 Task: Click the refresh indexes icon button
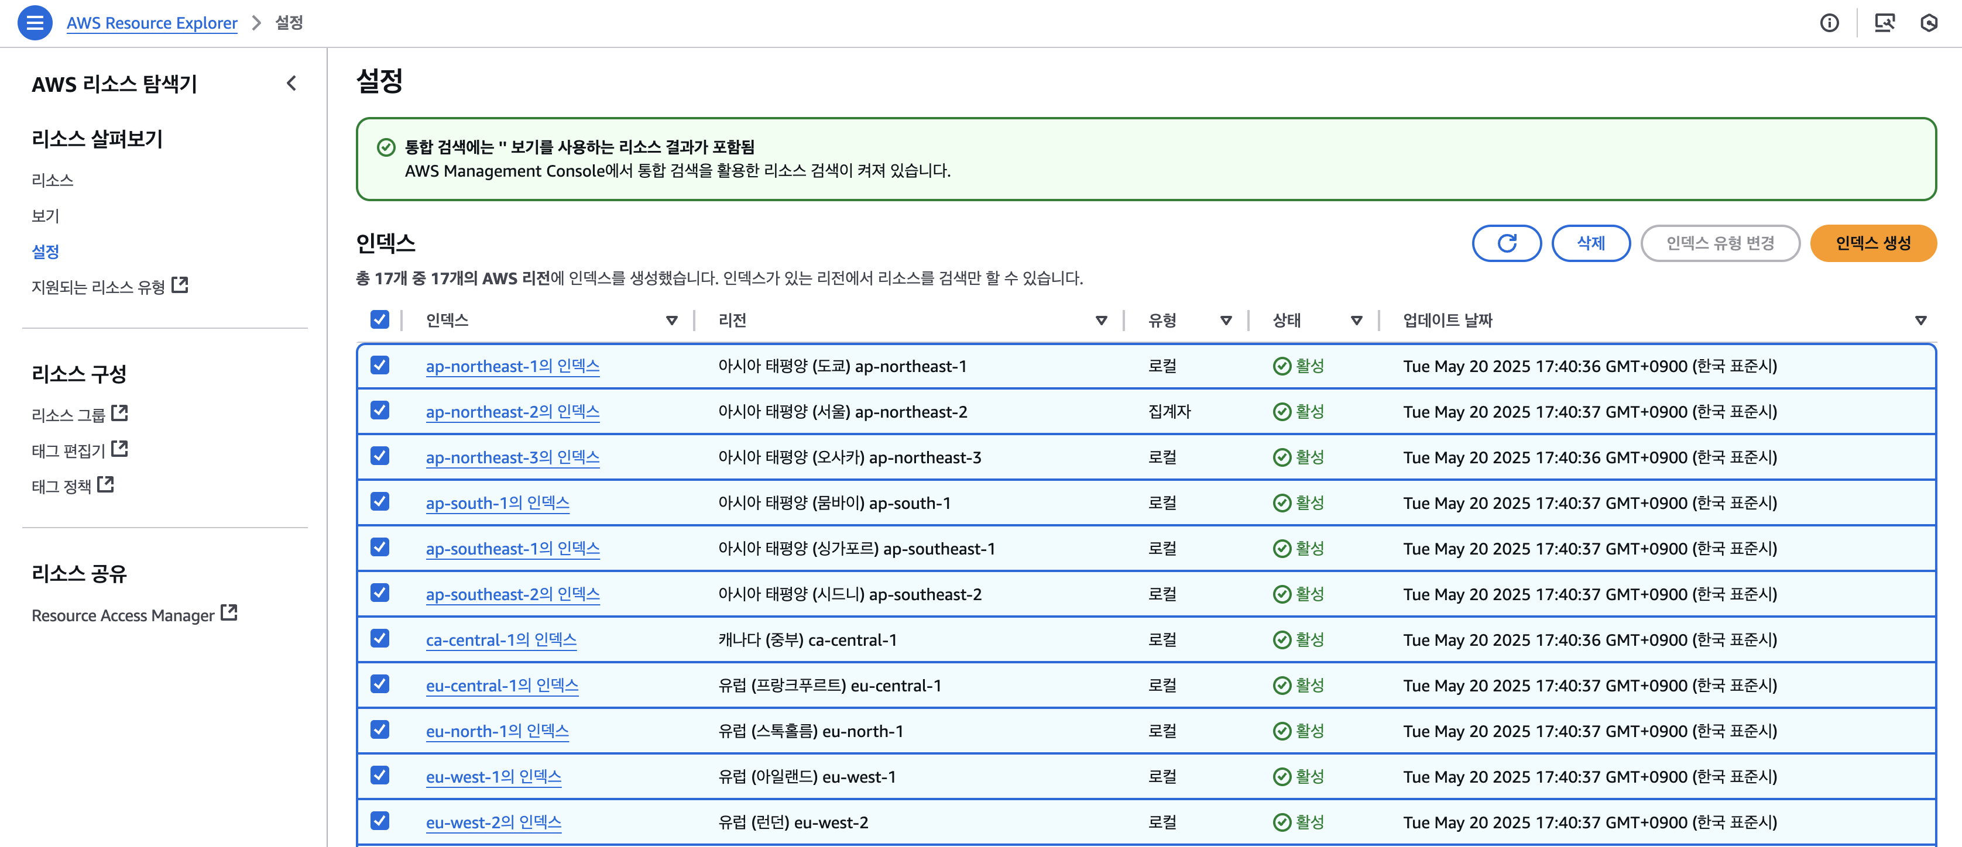pos(1507,243)
